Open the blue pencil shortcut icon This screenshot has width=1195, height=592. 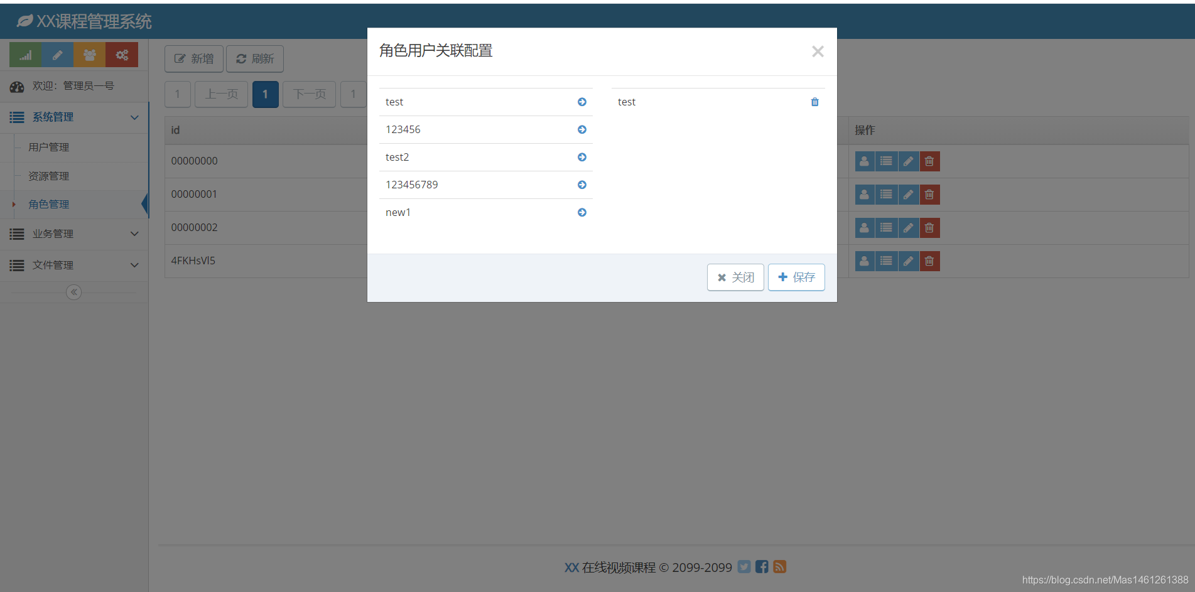coord(58,55)
